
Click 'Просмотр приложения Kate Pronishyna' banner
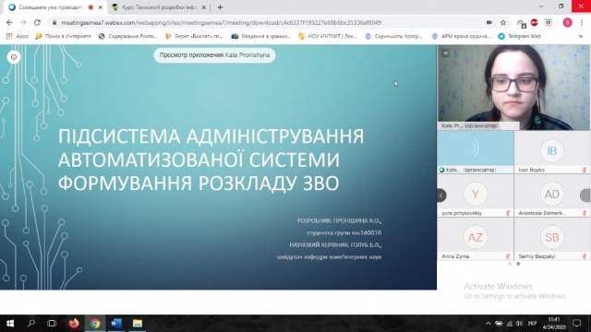coord(214,55)
